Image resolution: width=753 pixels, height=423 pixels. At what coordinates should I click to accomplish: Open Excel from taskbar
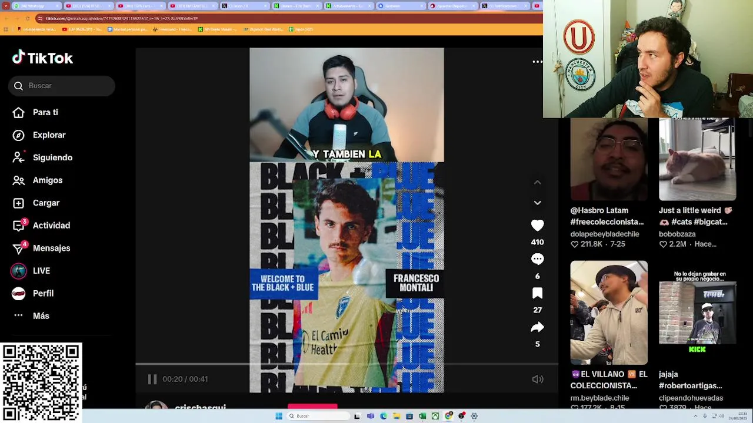[x=422, y=416]
